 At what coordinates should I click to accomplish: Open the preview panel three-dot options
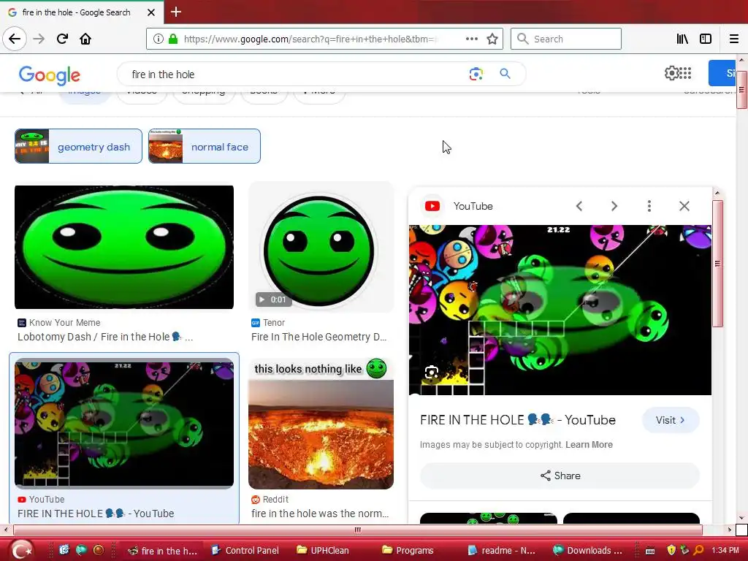point(649,206)
